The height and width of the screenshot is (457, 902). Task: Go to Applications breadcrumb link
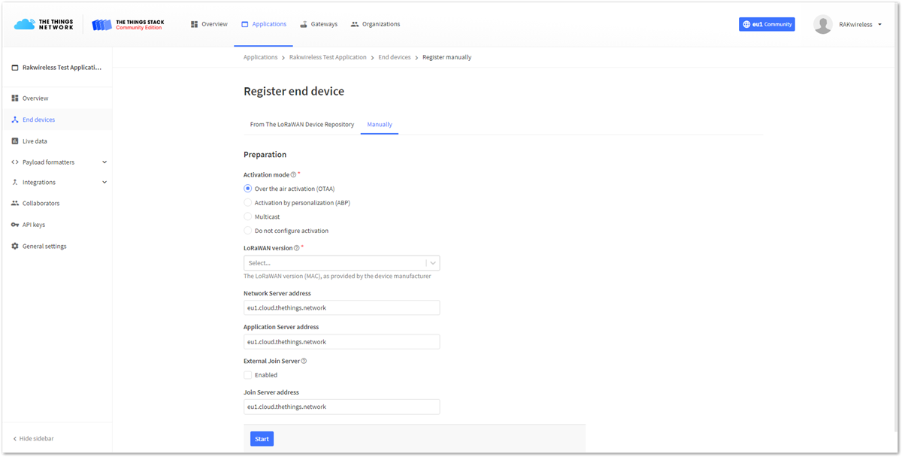(261, 57)
